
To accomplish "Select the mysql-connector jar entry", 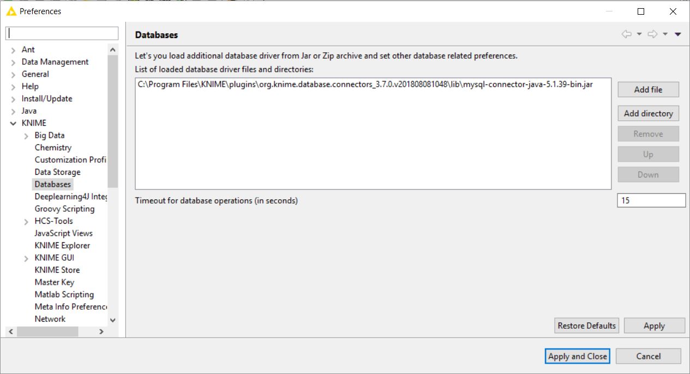I will 365,85.
